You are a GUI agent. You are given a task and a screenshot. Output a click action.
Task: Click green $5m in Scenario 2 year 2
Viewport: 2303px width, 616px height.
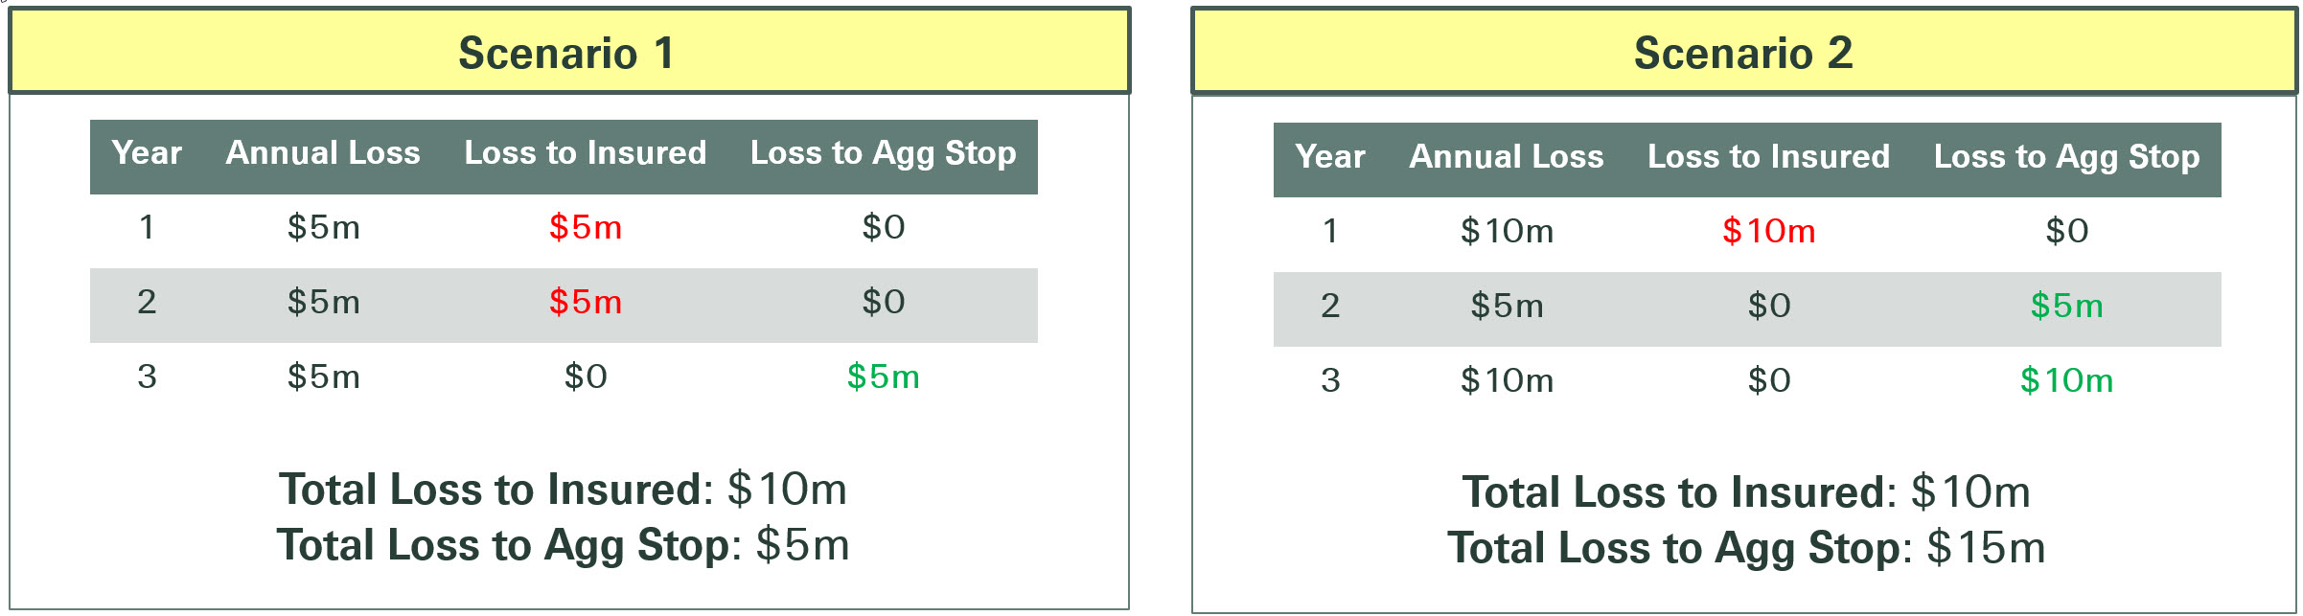click(2067, 307)
